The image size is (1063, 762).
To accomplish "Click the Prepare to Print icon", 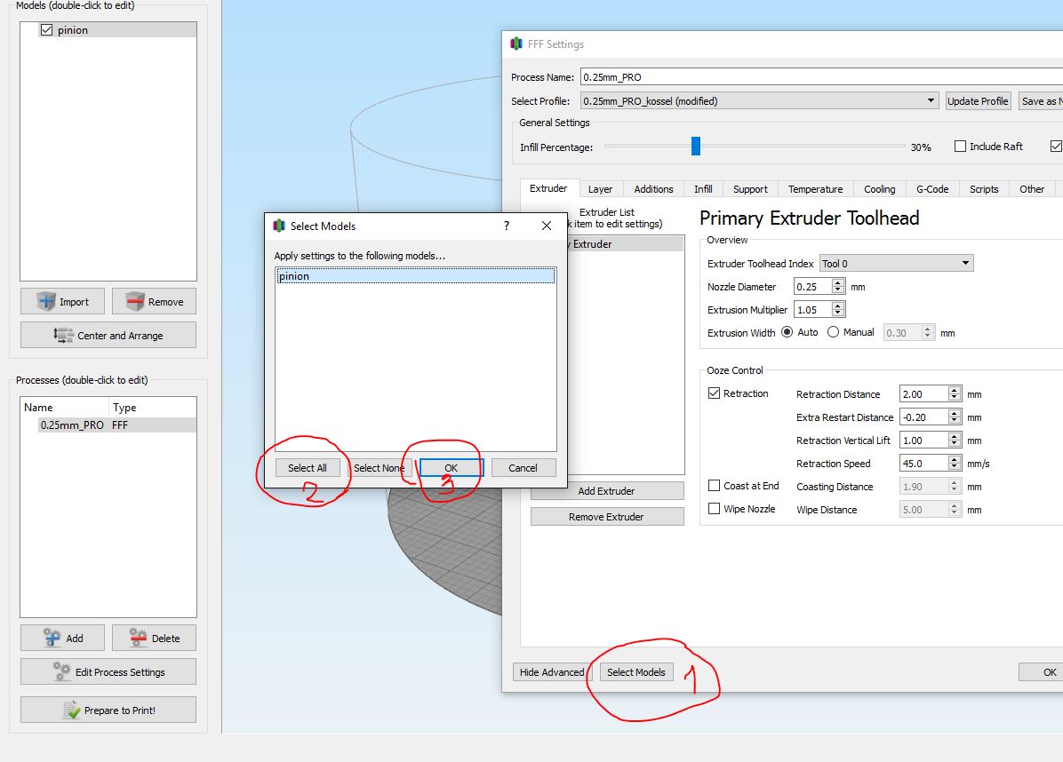I will pos(72,710).
